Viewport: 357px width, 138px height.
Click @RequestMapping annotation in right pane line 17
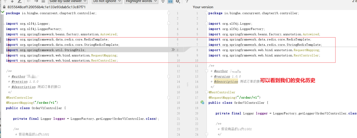pyautogui.click(x=234, y=97)
